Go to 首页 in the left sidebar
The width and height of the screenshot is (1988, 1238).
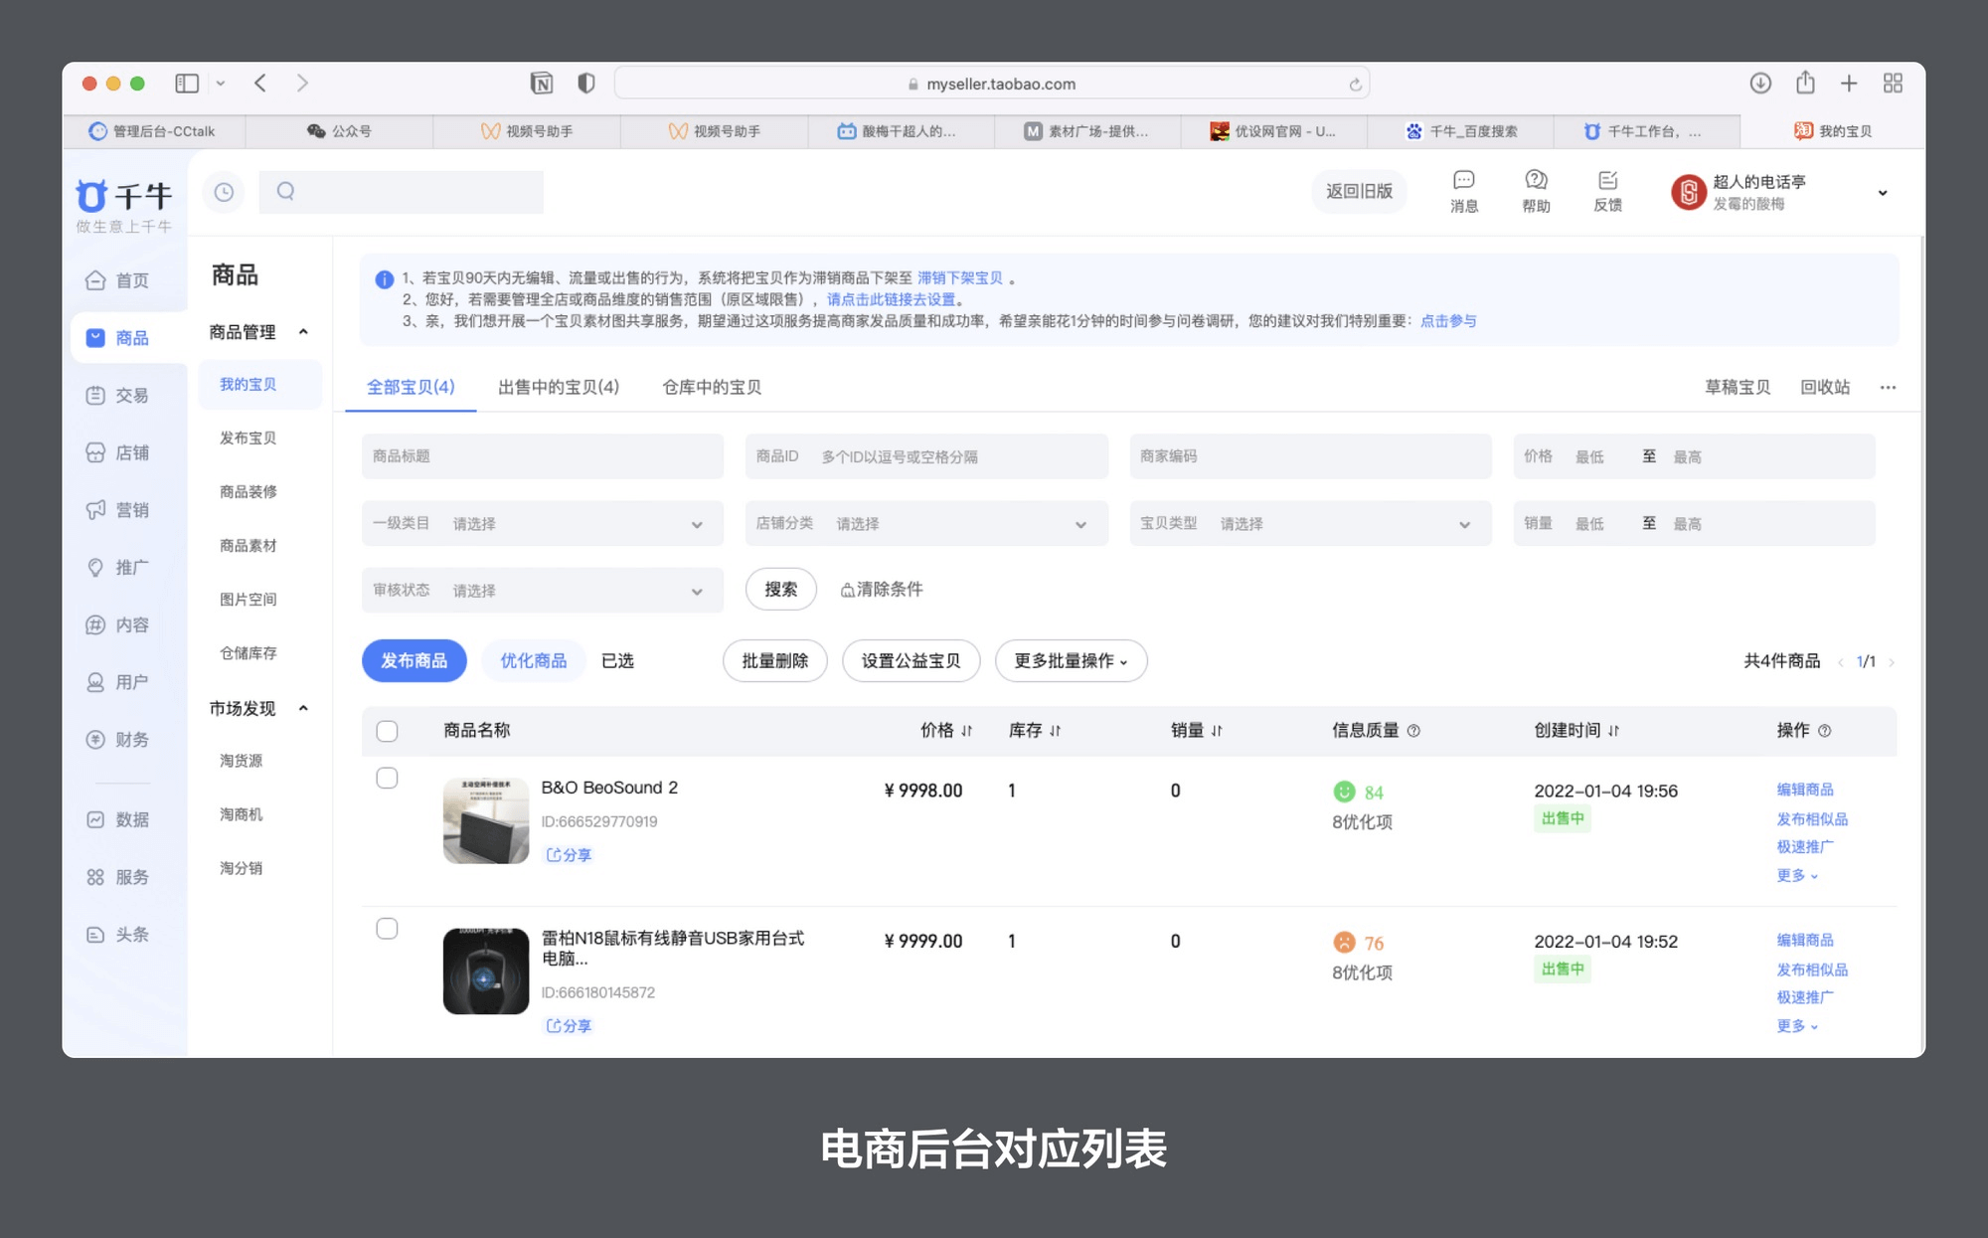(x=118, y=280)
